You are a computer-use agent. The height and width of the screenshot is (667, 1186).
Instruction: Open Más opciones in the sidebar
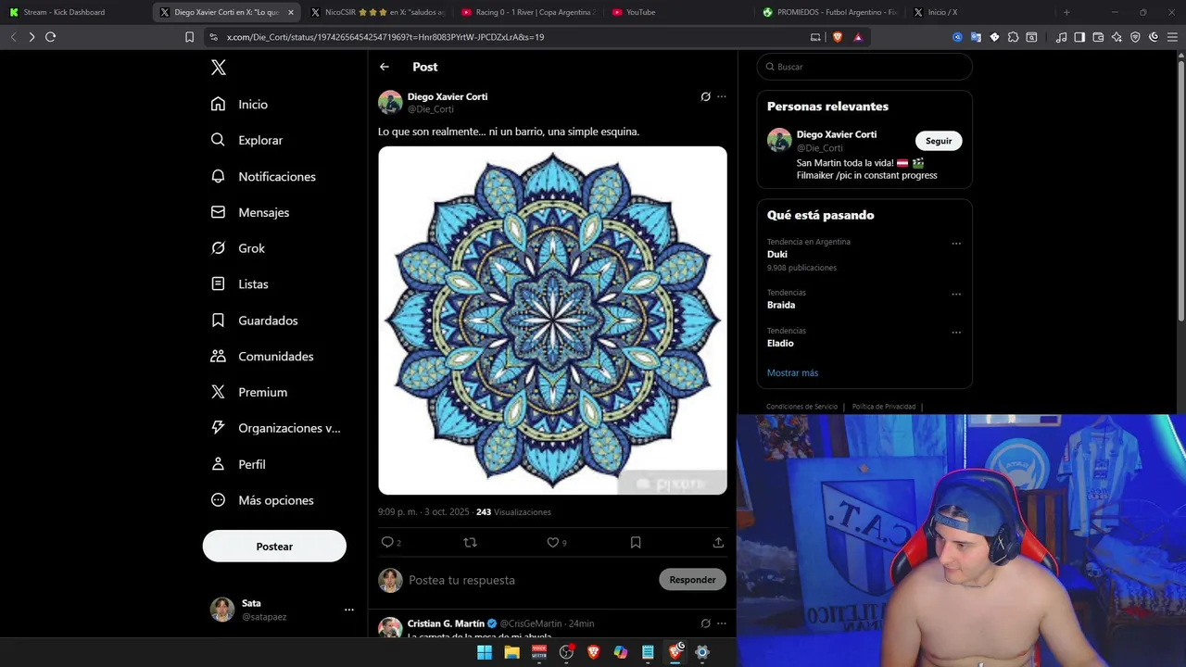coord(262,500)
